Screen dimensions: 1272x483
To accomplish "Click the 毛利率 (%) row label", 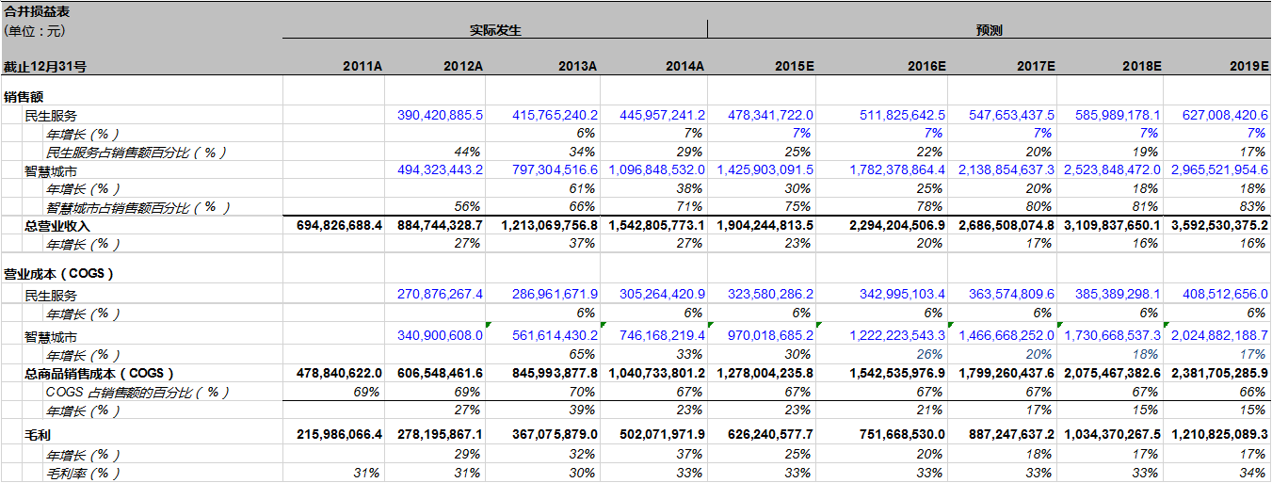I will tap(83, 474).
